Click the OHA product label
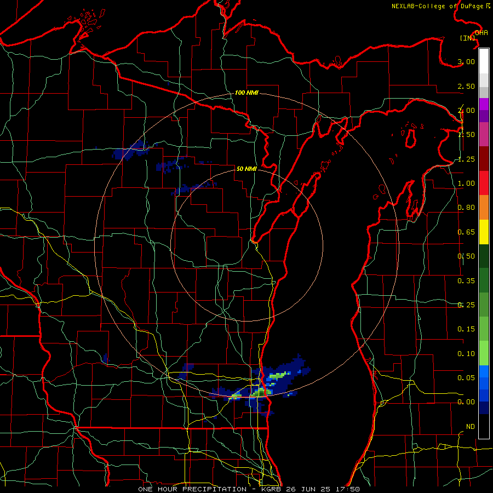The image size is (493, 493). click(x=481, y=32)
